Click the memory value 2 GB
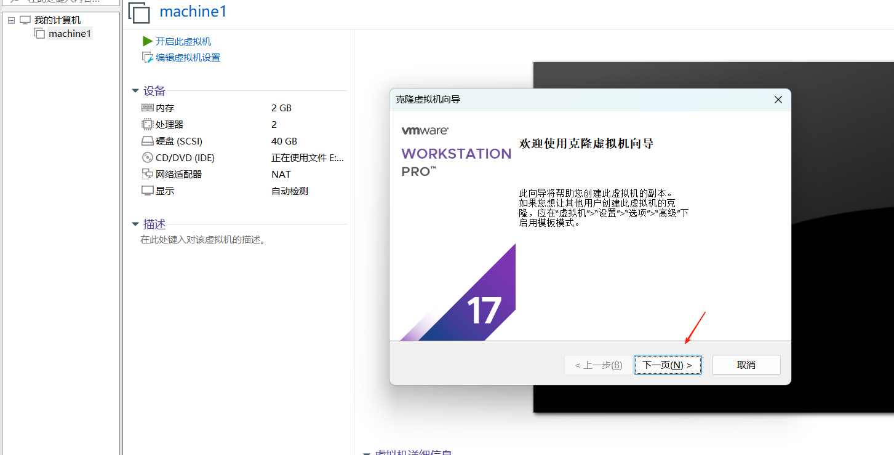Screen dimensions: 894x455 [x=281, y=108]
